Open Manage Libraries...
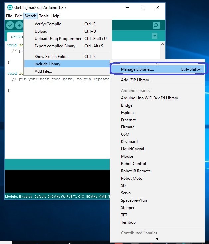Viewport: 209px width, 244px height. [157, 69]
